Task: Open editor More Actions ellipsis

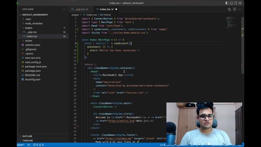Action: point(239,9)
